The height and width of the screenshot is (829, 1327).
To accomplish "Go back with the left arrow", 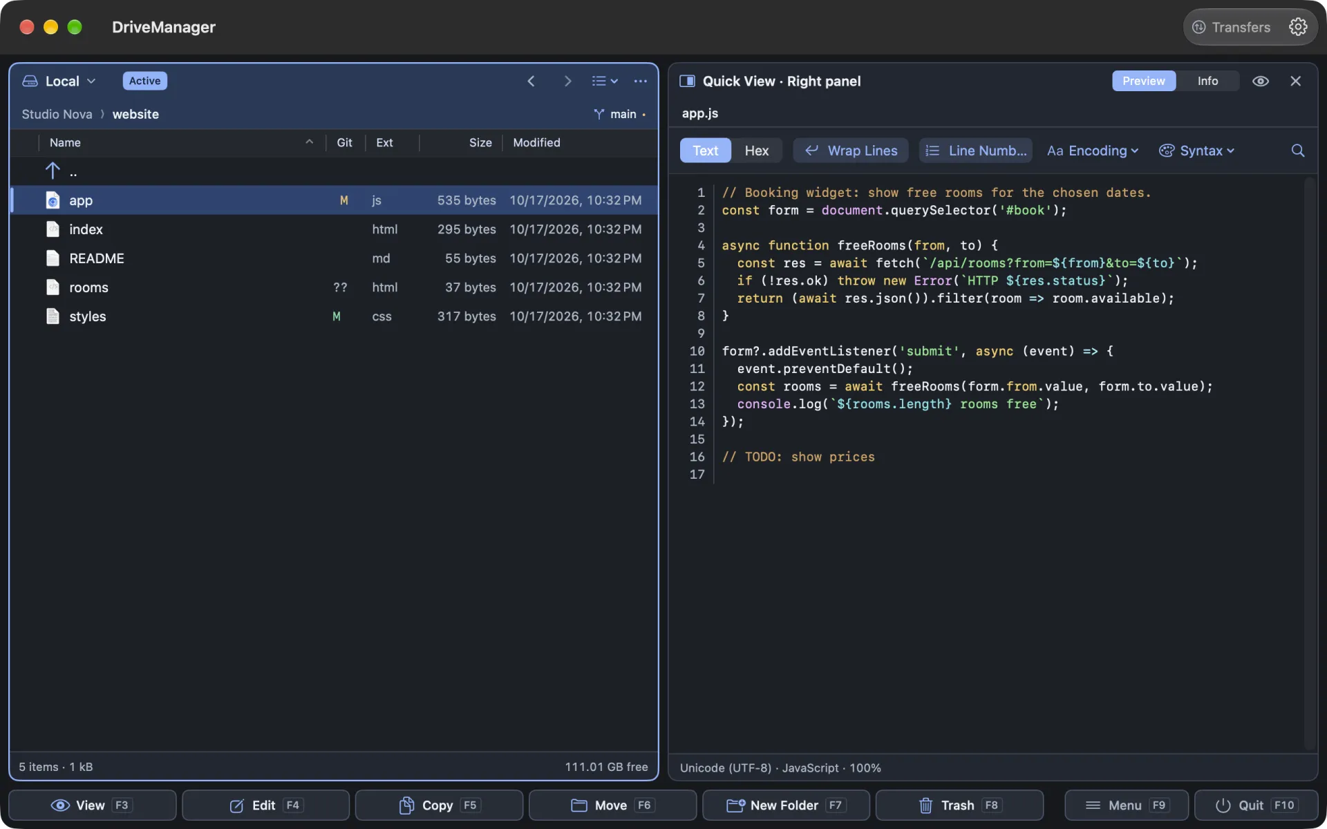I will tap(531, 81).
